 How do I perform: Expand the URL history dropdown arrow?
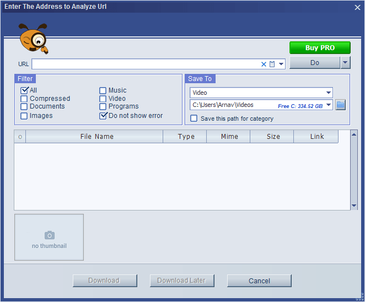pos(281,64)
